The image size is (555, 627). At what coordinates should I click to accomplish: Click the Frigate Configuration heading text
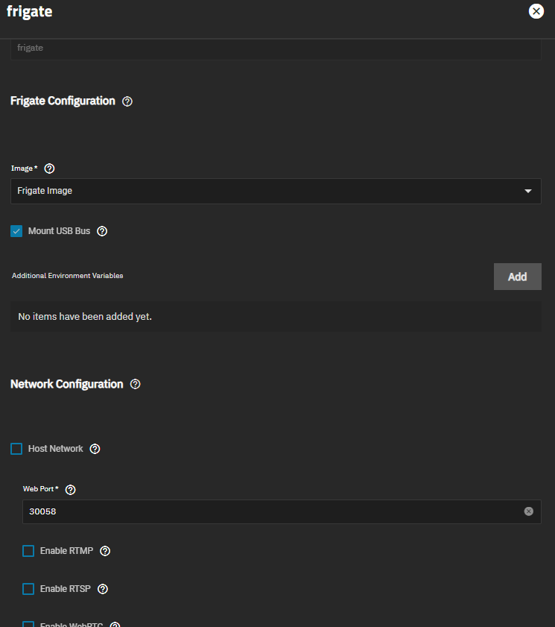point(63,101)
